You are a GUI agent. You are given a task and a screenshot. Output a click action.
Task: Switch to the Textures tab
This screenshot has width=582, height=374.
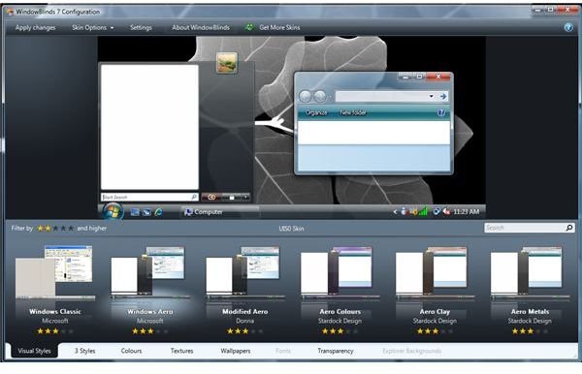click(x=182, y=351)
